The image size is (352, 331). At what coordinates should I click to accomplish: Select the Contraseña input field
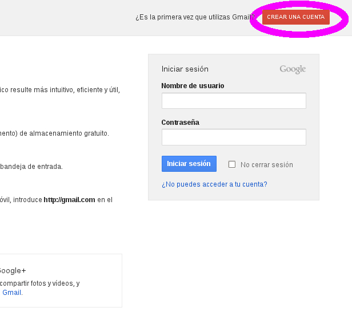coord(234,137)
